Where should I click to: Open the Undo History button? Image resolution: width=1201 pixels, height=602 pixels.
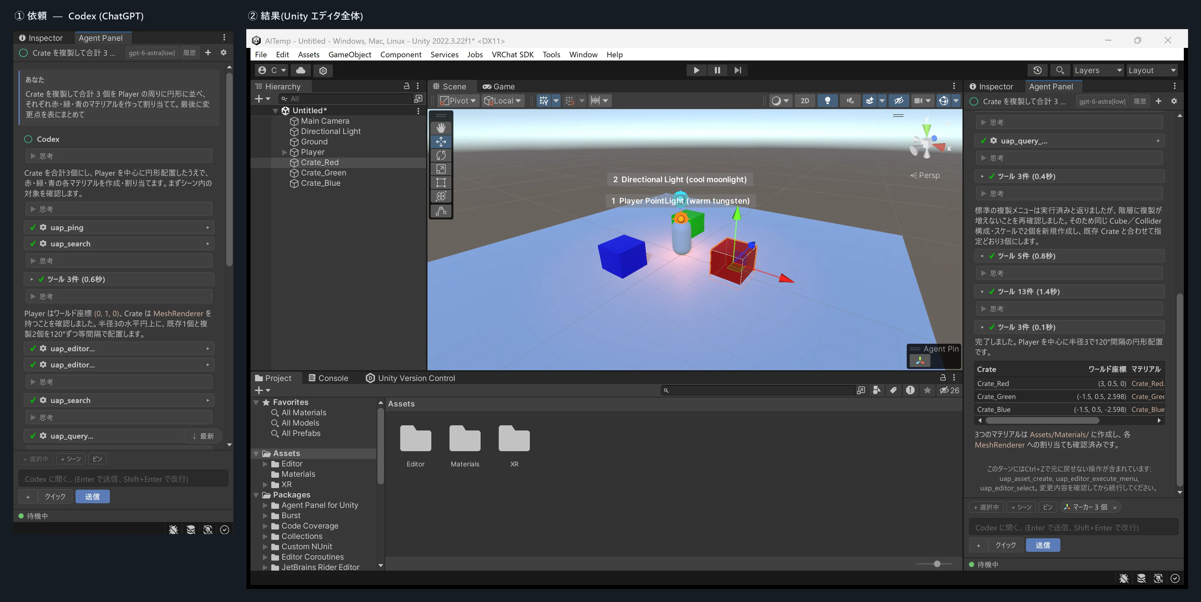[1037, 70]
